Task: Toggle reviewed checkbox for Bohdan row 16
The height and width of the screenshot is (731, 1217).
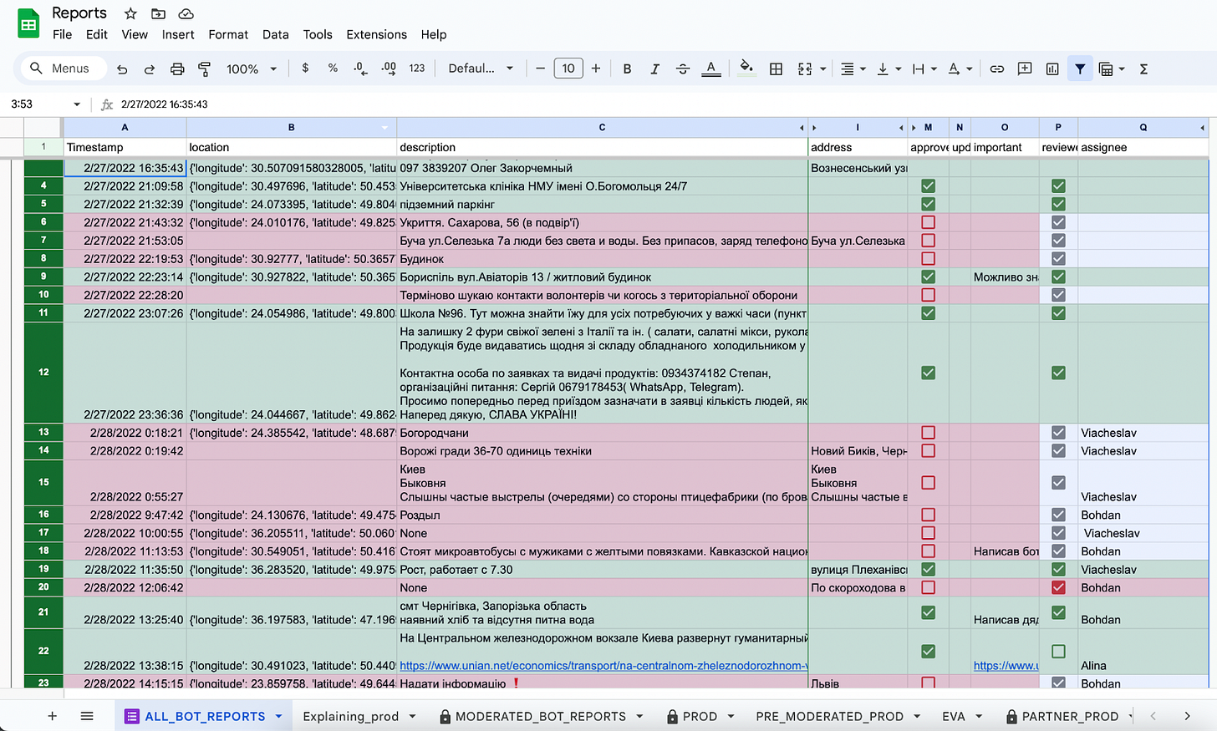Action: click(1058, 515)
